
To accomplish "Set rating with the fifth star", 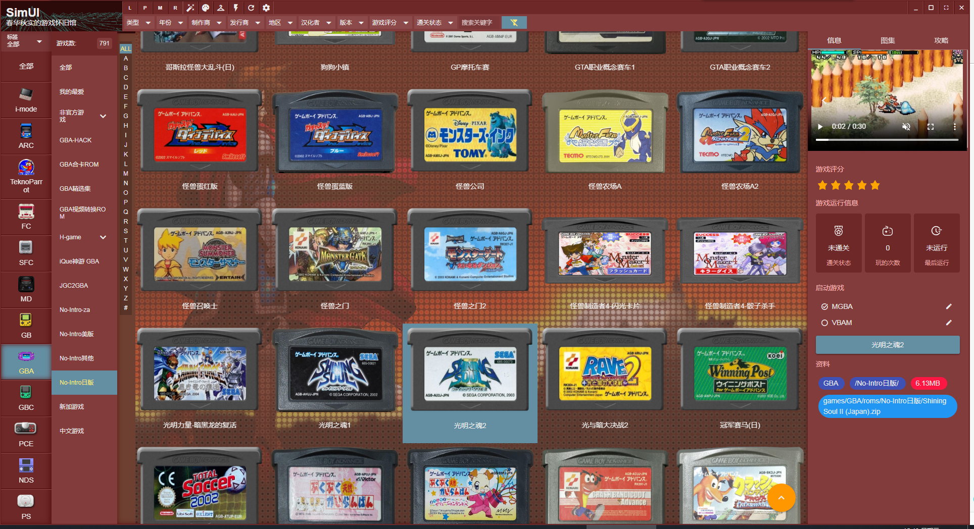I will (x=875, y=185).
